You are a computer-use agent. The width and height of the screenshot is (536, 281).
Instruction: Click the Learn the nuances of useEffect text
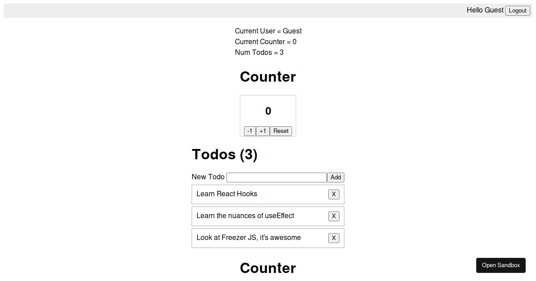pos(245,215)
